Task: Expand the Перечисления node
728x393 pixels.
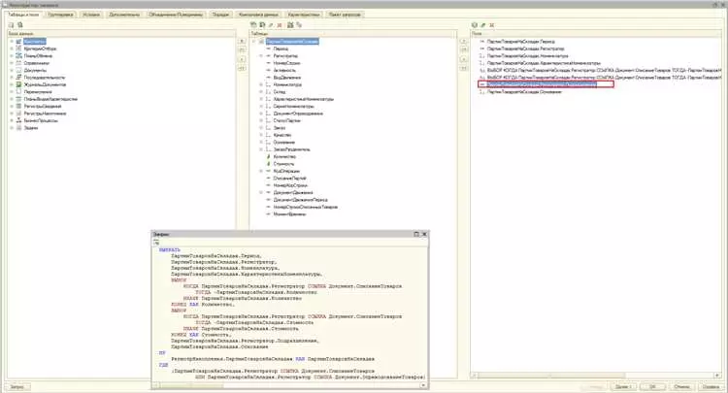Action: (12, 92)
